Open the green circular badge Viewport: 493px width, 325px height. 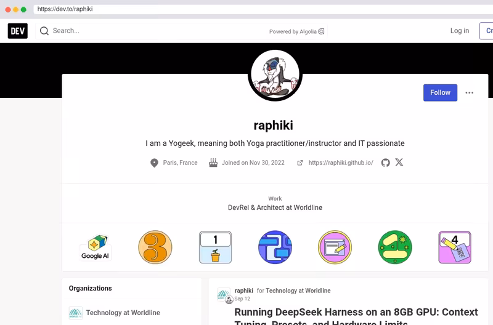(x=395, y=247)
